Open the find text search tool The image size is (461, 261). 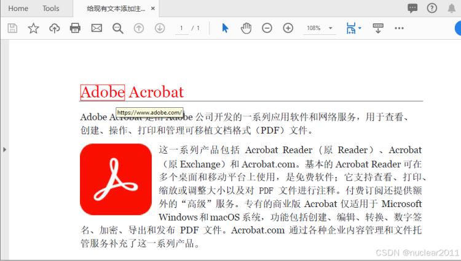(x=117, y=28)
